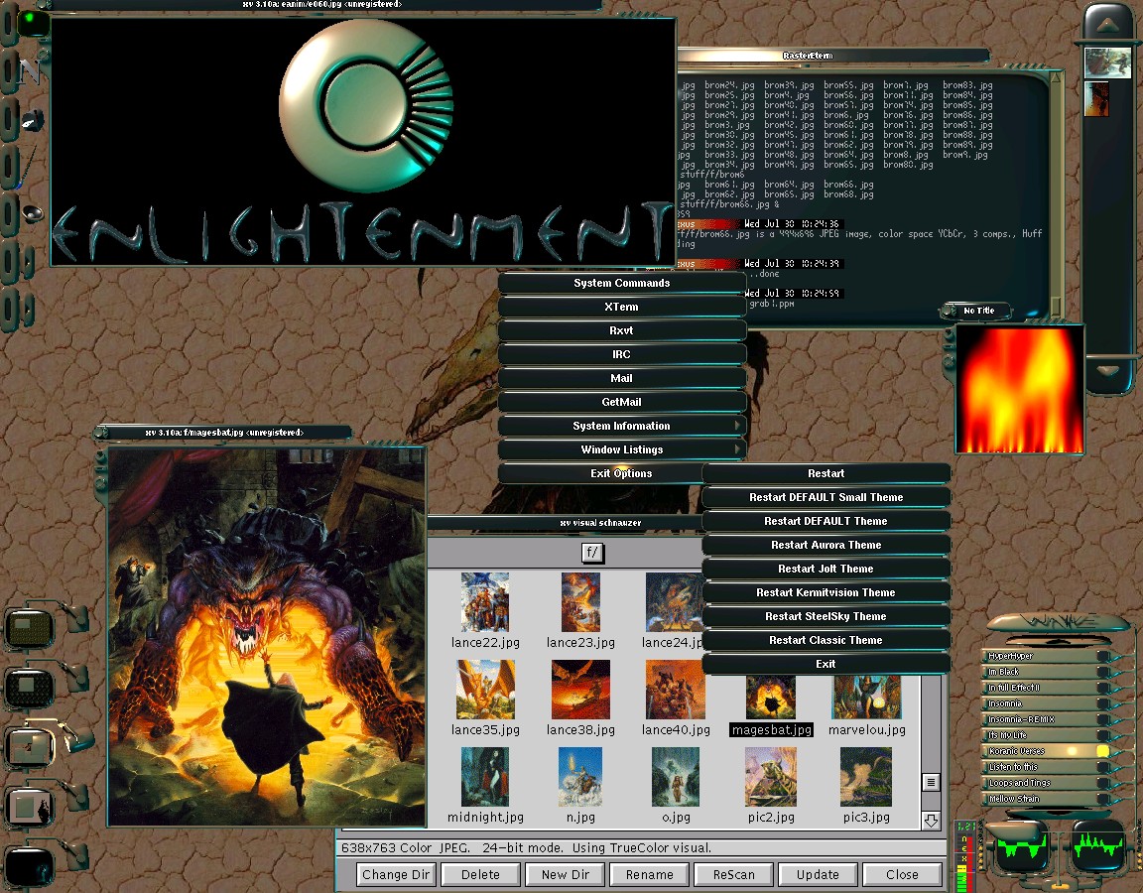This screenshot has height=893, width=1143.
Task: Choose Restart Aurora Theme from the exit submenu
Action: point(826,545)
